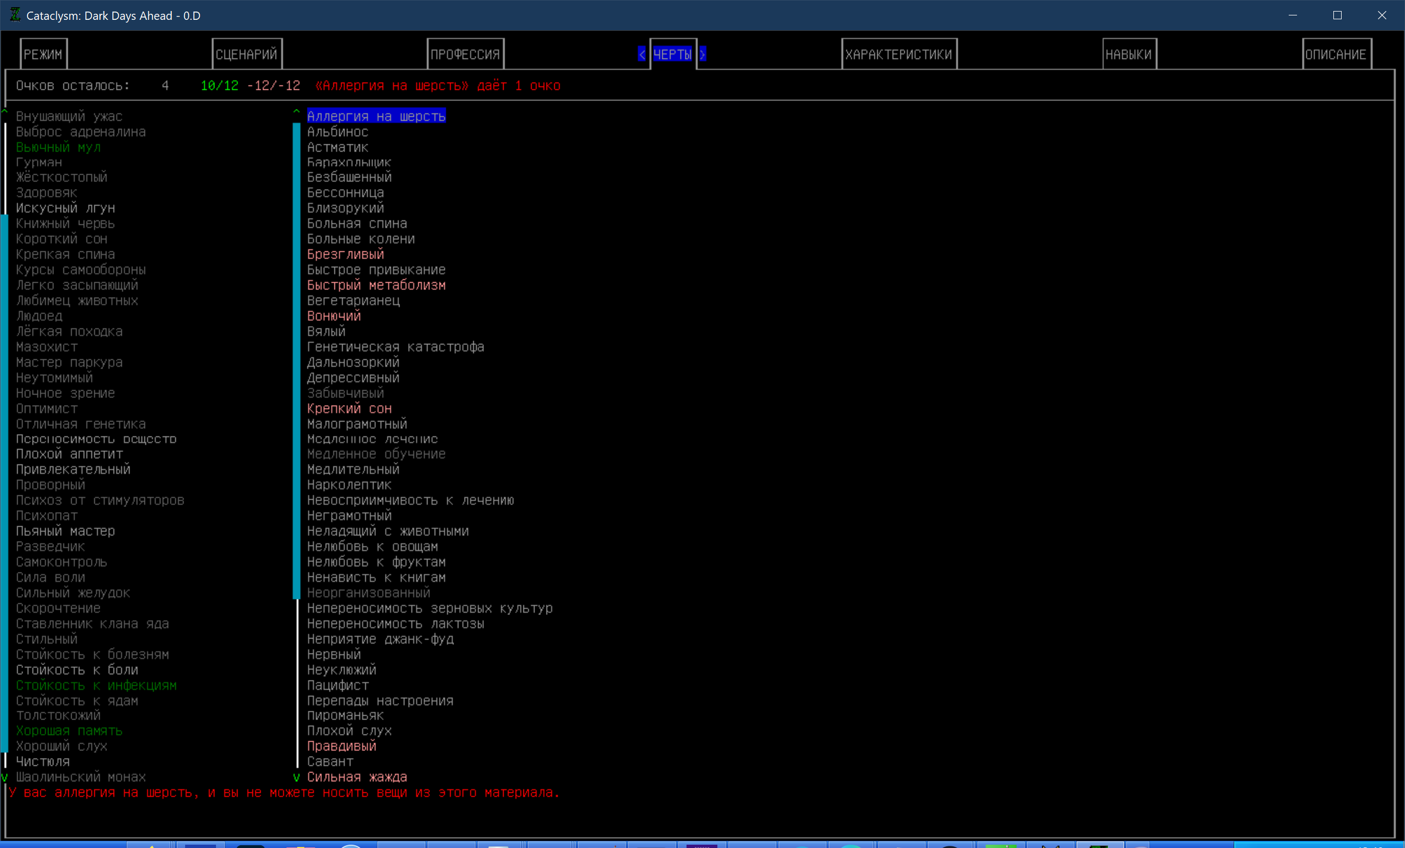Go to the НАВЫКИ tab

tap(1128, 54)
